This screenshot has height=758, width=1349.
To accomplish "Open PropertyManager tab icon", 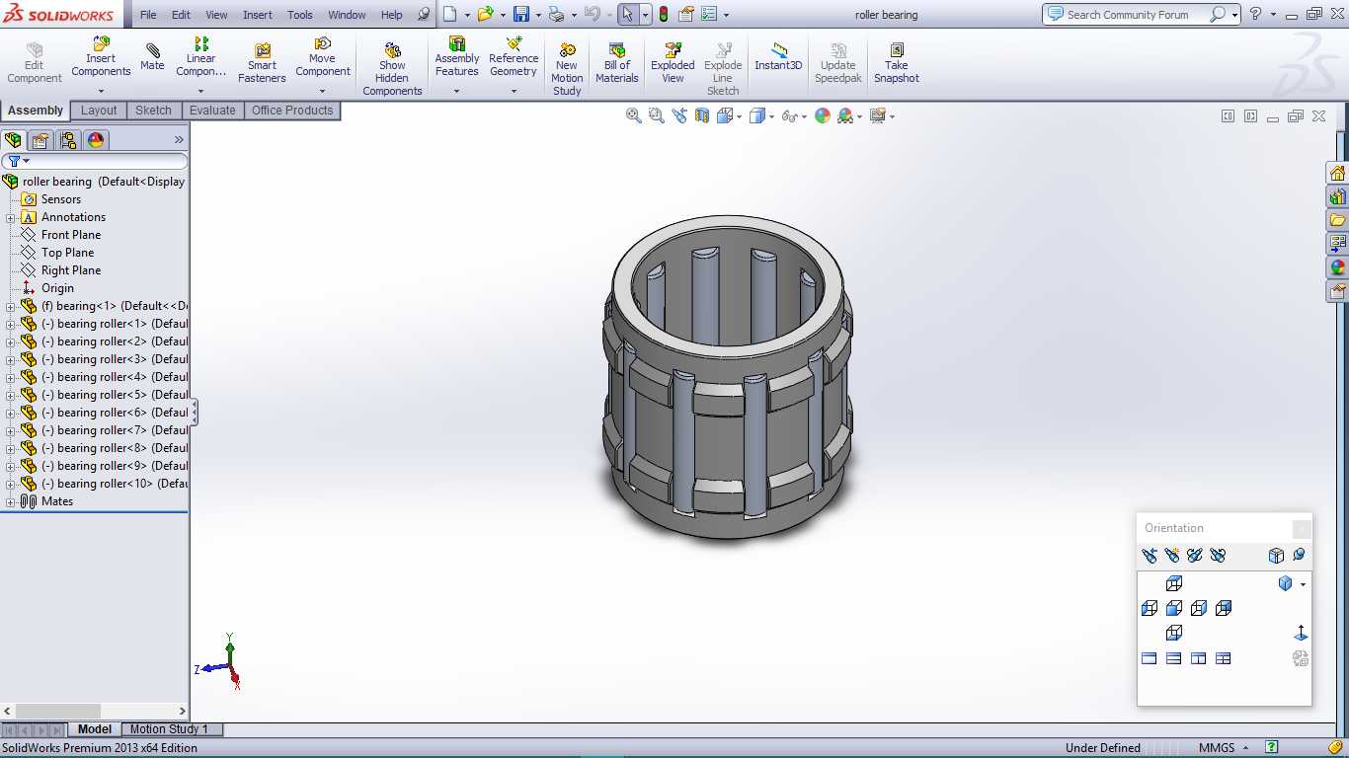I will (x=40, y=140).
